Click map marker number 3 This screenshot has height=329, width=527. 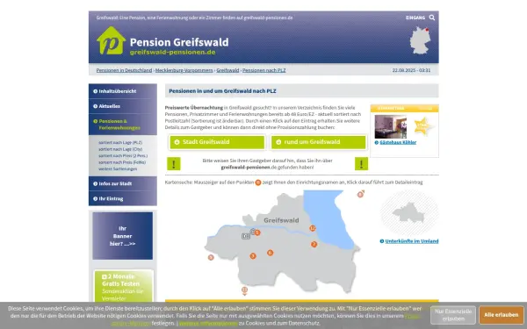253,256
